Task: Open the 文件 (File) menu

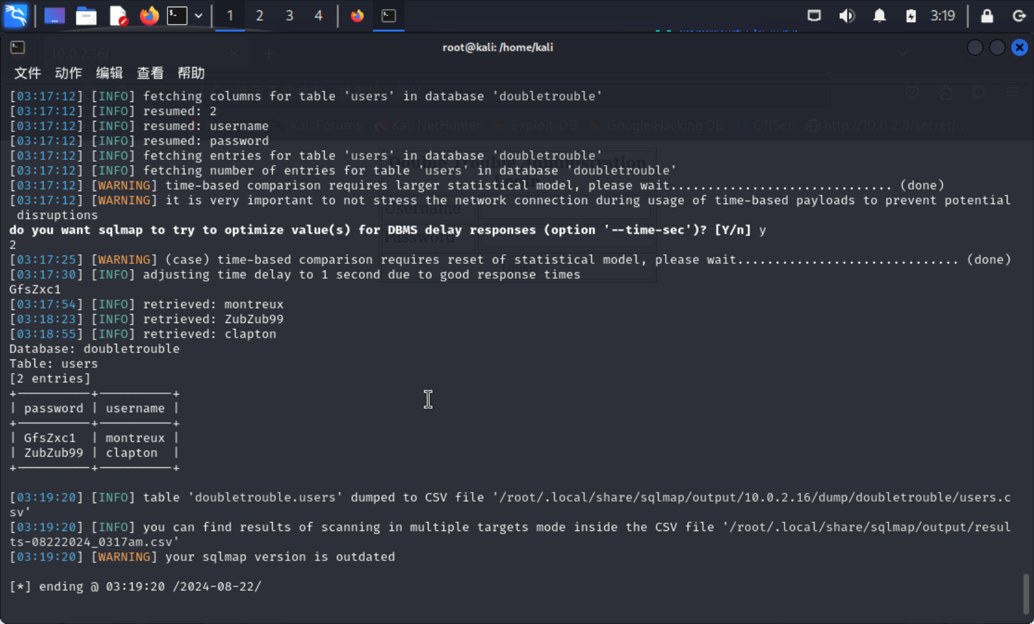Action: [x=27, y=73]
